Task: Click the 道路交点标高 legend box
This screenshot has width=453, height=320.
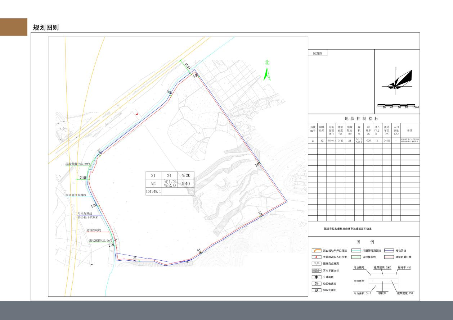Action: [x=316, y=264]
